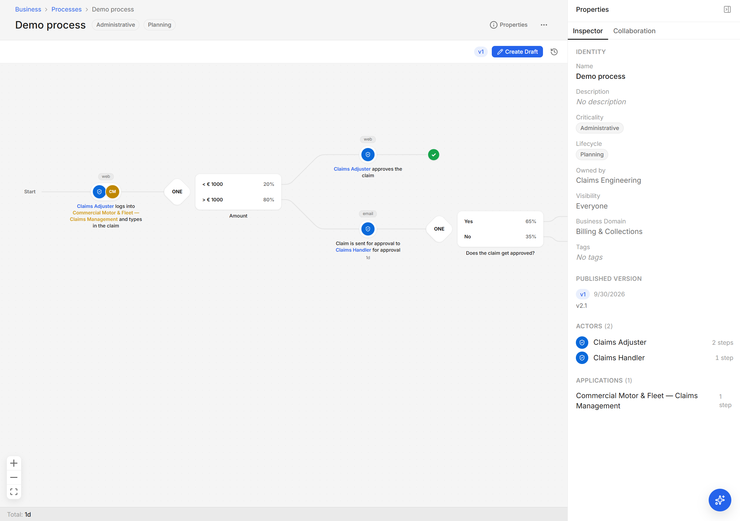Click Claims Engineering owner value
The height and width of the screenshot is (521, 740).
coord(608,180)
